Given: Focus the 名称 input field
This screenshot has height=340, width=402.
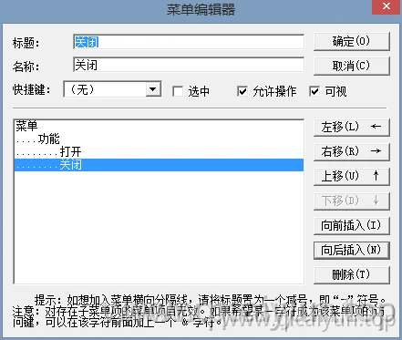Looking at the screenshot, I should click(189, 65).
